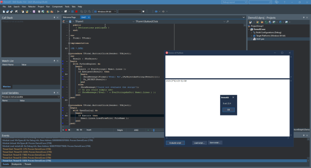
Task: Click the macro play button in editor status
Action: 63,130
